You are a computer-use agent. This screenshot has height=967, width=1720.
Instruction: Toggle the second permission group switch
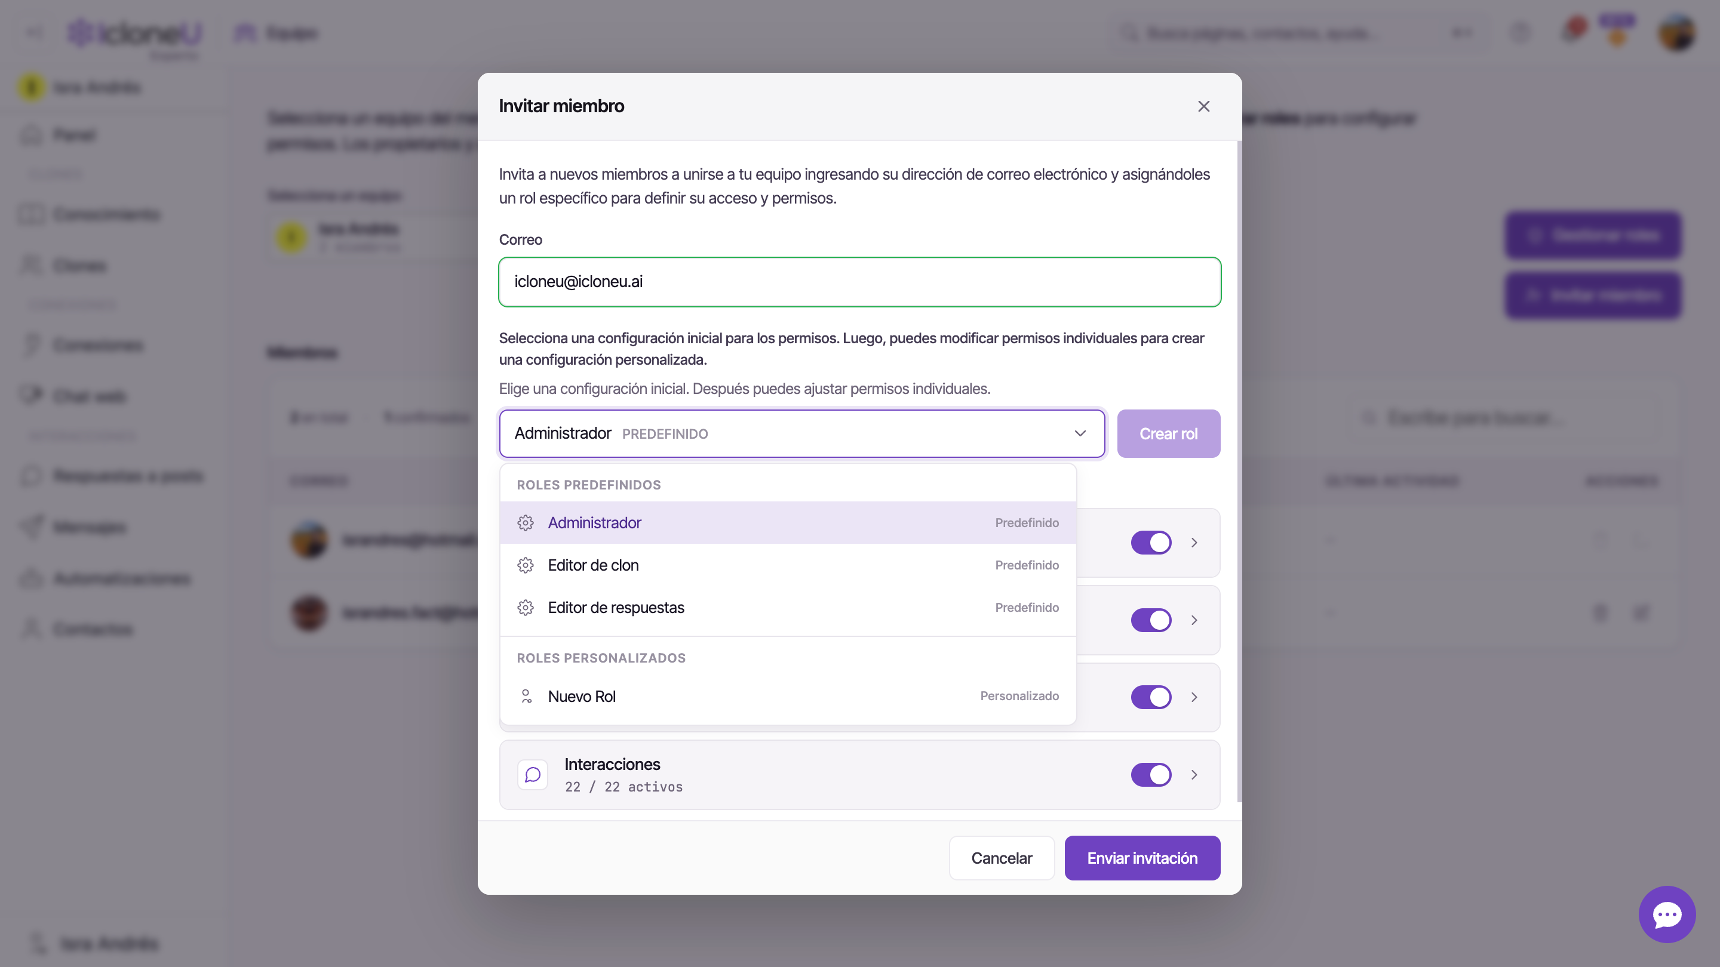click(1151, 620)
